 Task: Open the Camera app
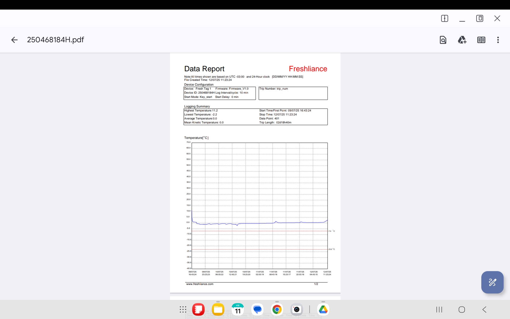pos(296,309)
